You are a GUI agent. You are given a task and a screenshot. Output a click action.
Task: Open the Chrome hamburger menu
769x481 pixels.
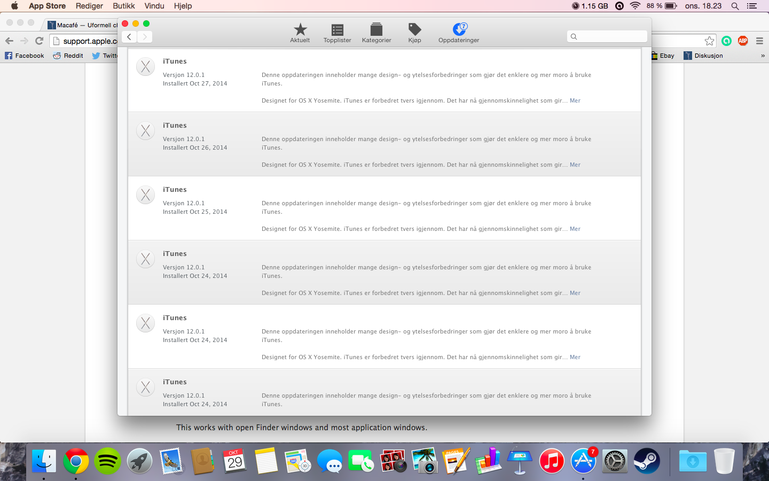click(x=759, y=41)
